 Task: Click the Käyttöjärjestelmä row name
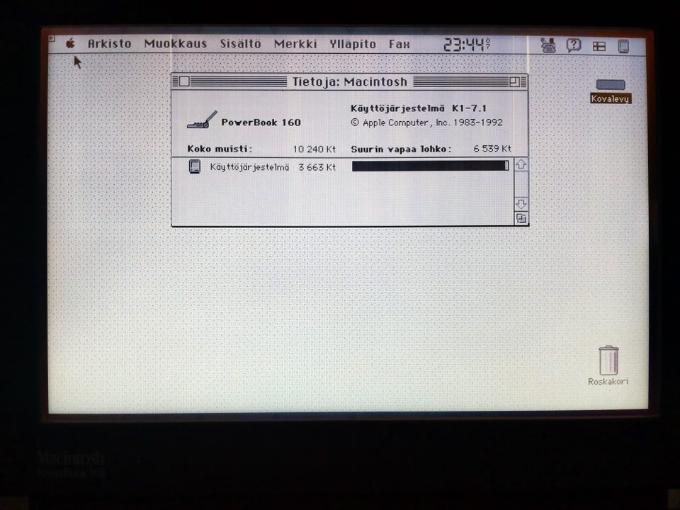coord(249,167)
